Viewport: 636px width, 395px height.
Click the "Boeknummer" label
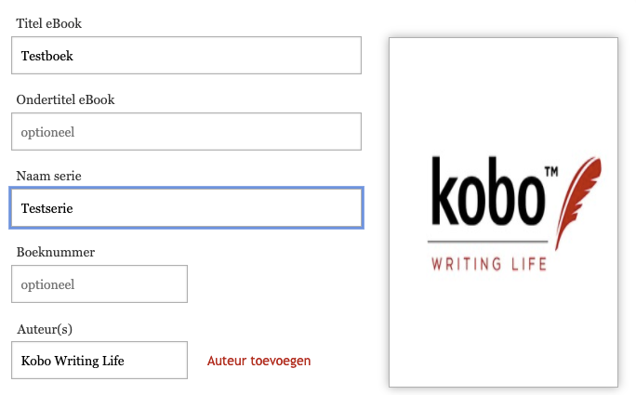pos(56,252)
